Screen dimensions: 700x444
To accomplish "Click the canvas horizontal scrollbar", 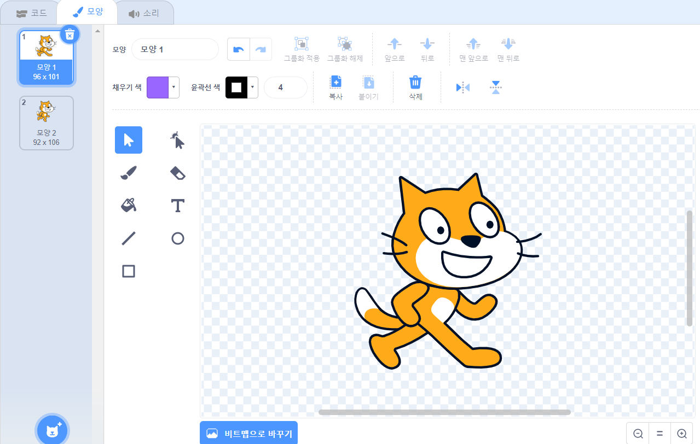I will coord(444,412).
